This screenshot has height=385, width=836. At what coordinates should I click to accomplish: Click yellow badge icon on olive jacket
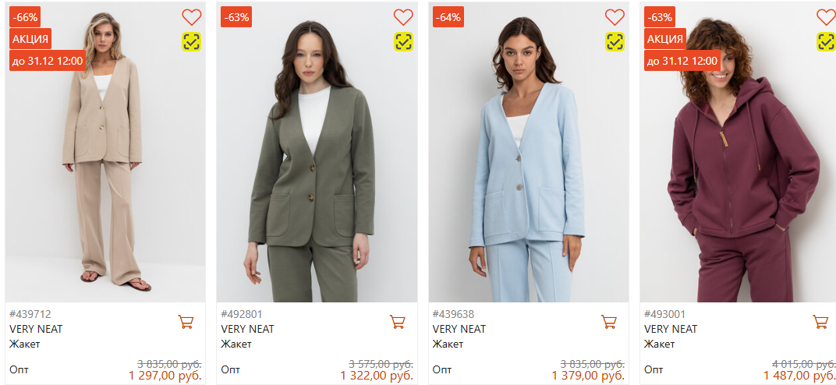(x=403, y=41)
